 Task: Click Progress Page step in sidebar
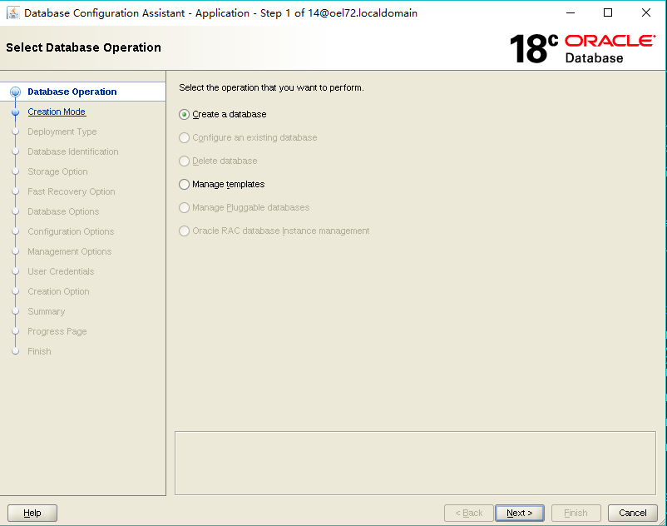tap(57, 331)
